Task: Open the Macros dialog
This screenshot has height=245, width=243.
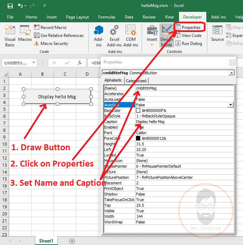Action: click(25, 33)
